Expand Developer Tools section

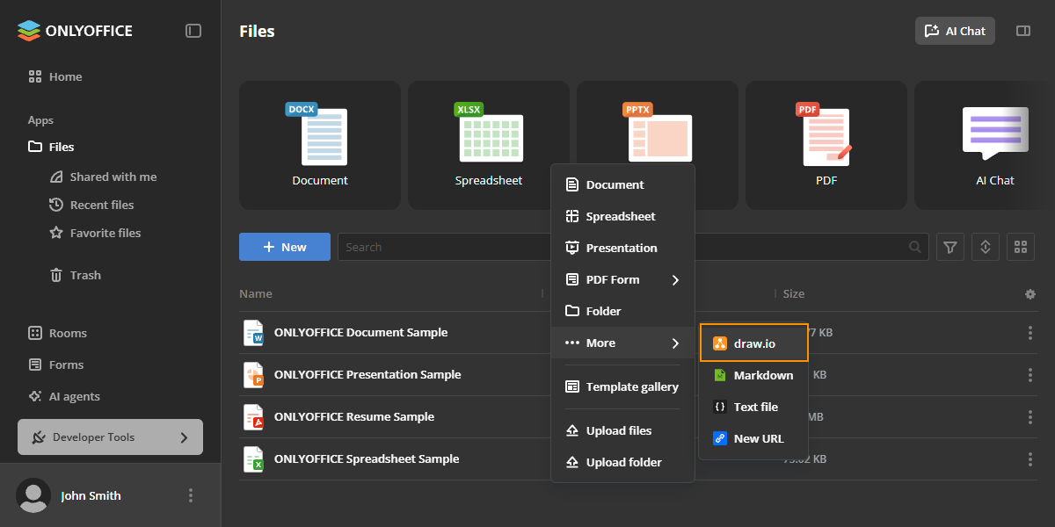[x=110, y=437]
